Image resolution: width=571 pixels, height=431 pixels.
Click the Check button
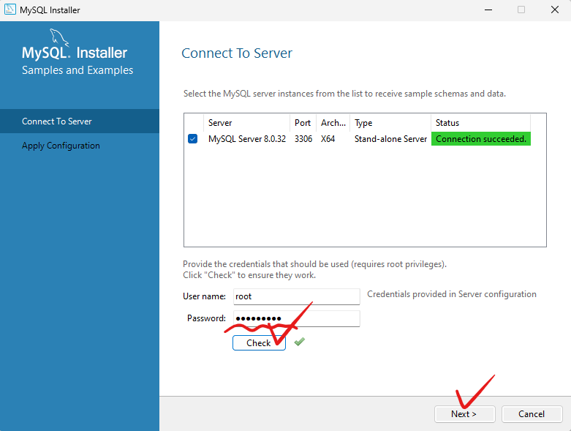point(259,343)
